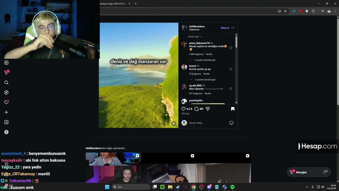Click the comment bubble icon next to 891

(x=196, y=109)
